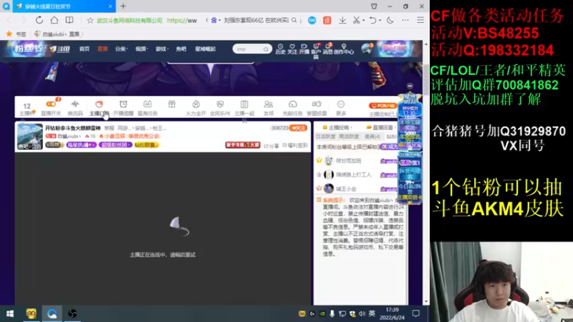The width and height of the screenshot is (573, 322).
Task: Open the 客户端 client download icon
Action: pyautogui.click(x=316, y=51)
